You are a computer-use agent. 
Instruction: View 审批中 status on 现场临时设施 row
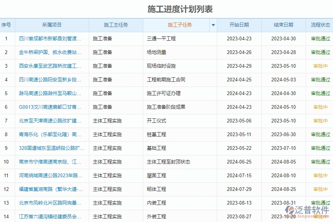tap(320, 66)
